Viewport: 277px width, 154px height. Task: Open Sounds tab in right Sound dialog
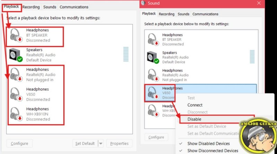(x=184, y=14)
